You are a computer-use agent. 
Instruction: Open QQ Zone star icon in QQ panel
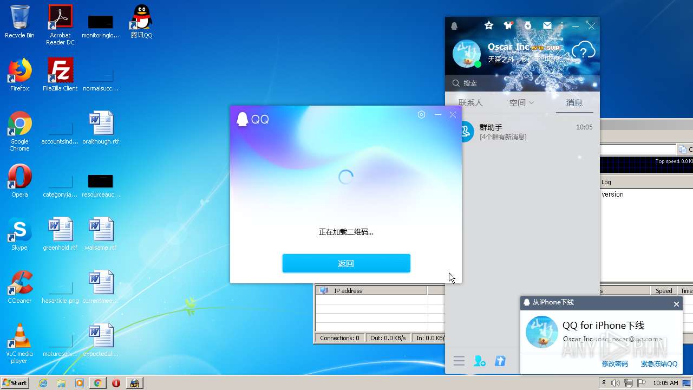pos(489,25)
